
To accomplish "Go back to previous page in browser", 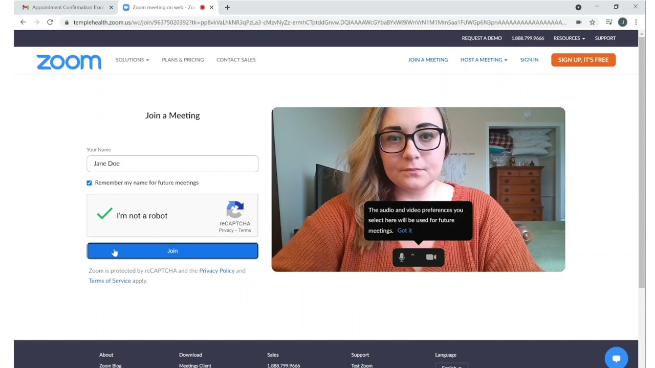I will [x=23, y=22].
